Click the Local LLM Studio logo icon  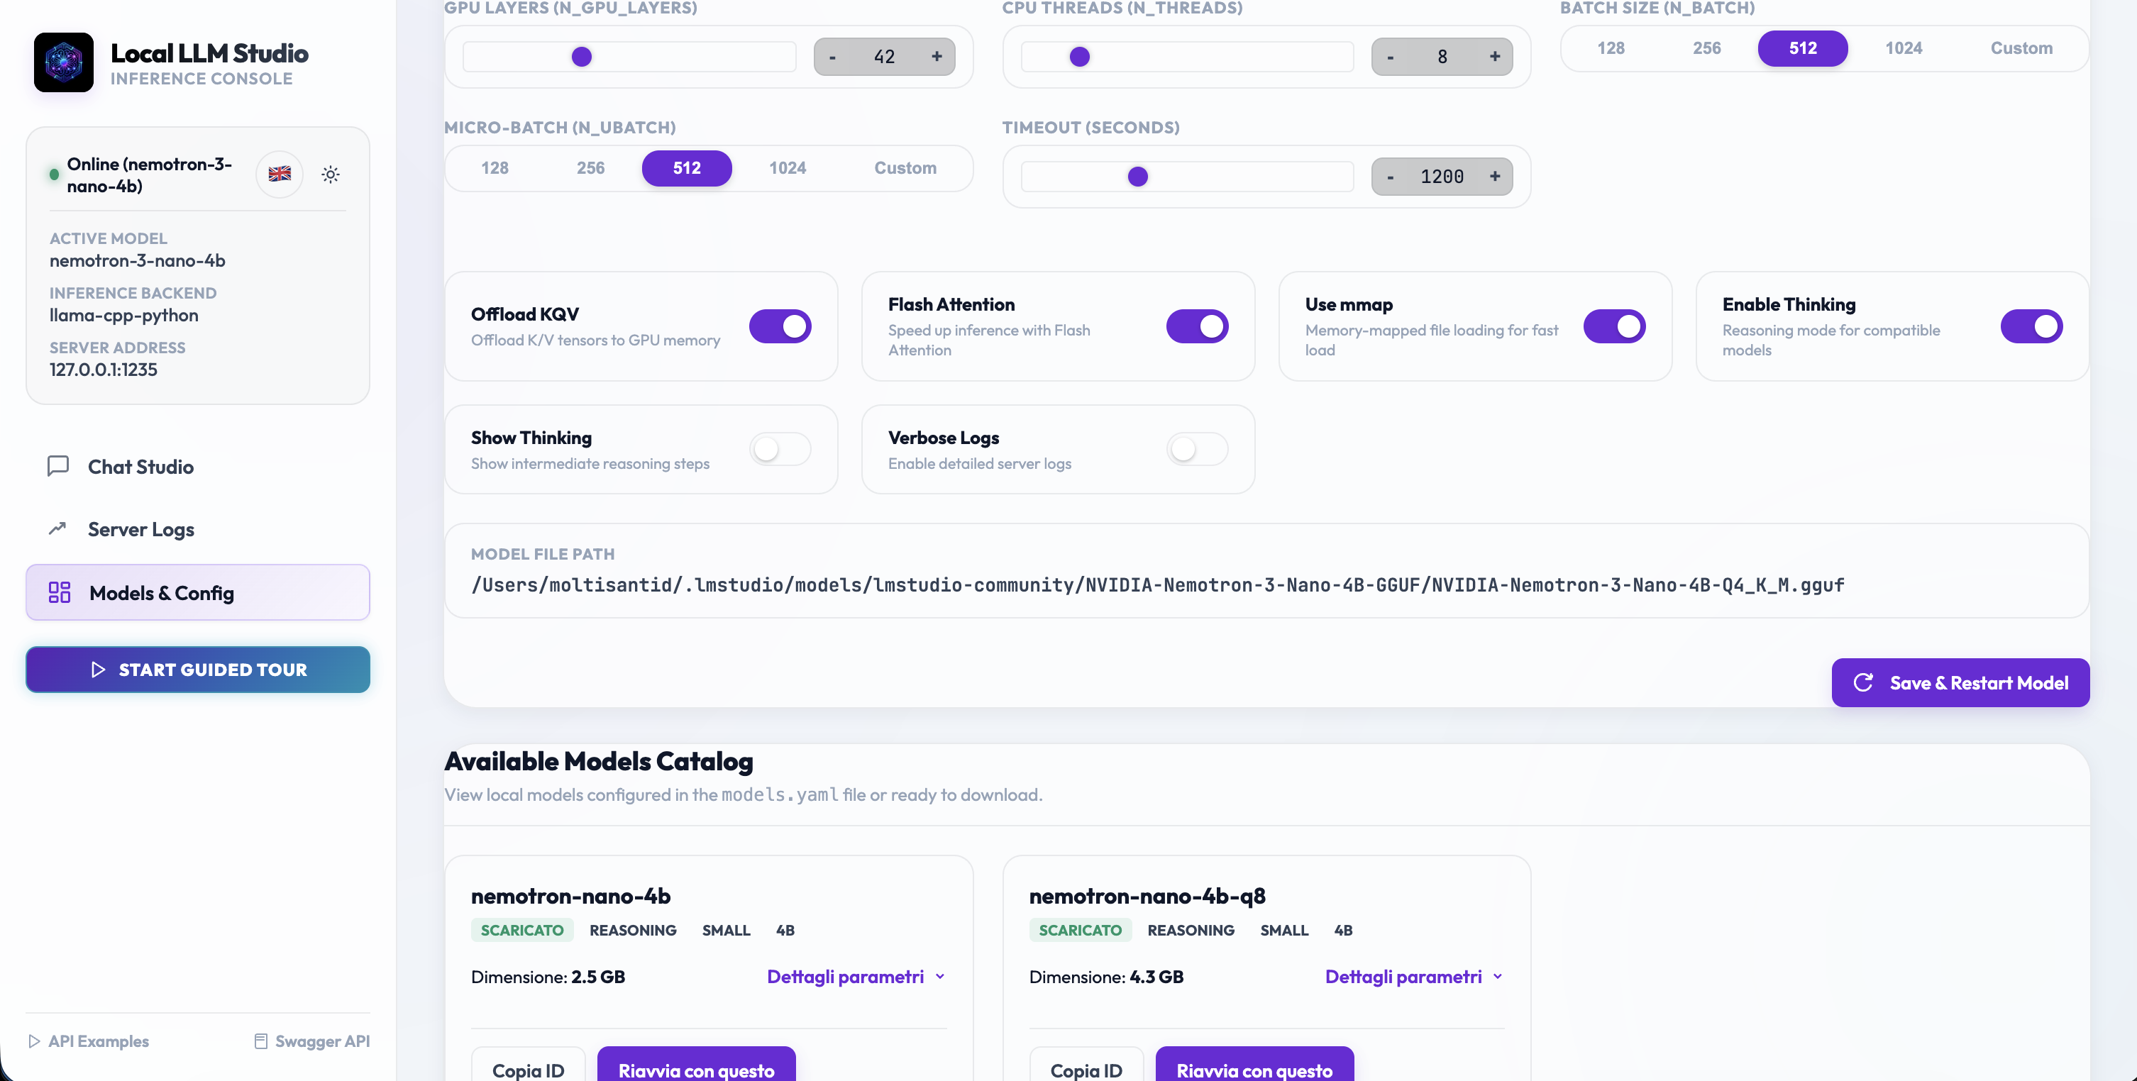coord(64,62)
